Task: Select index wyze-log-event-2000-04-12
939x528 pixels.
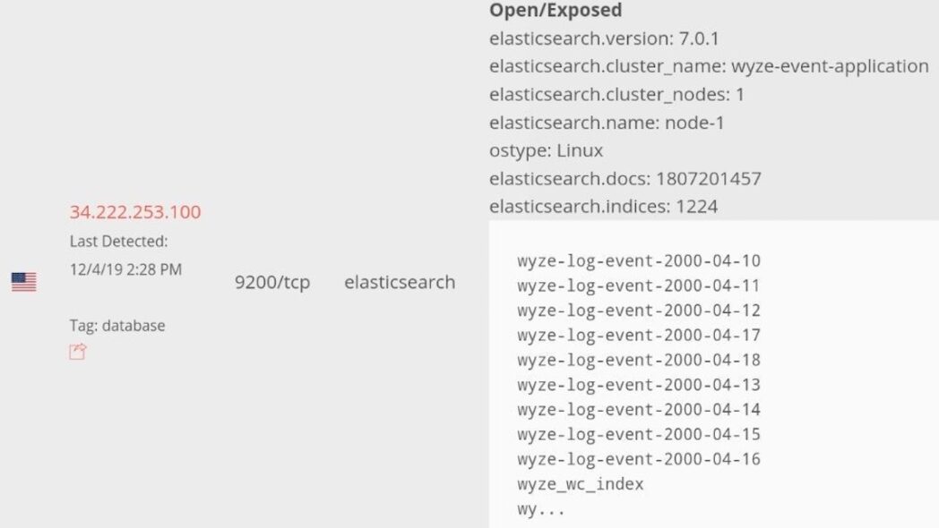Action: pos(639,311)
